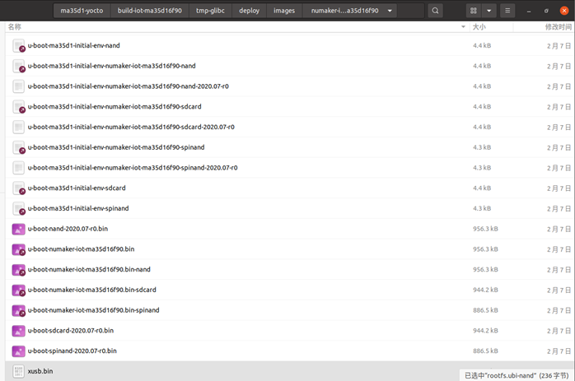Go to the deploy folder breadcrumb
Viewport: 575px width, 381px height.
point(249,11)
